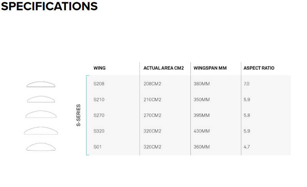Click the 350MM wingspan cell

[202, 100]
